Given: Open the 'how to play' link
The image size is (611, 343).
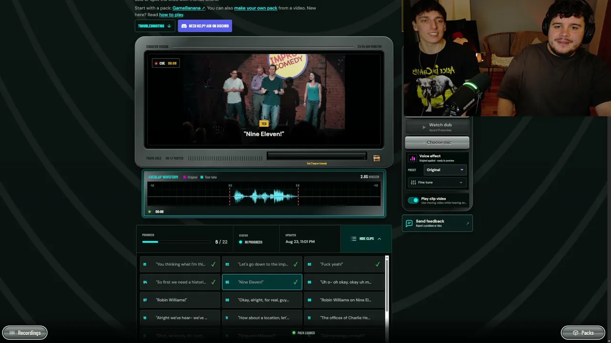Looking at the screenshot, I should tap(171, 15).
